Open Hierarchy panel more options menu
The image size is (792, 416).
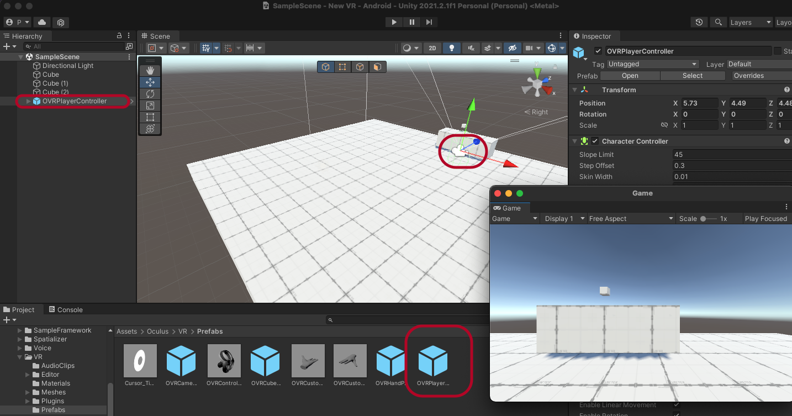click(129, 36)
